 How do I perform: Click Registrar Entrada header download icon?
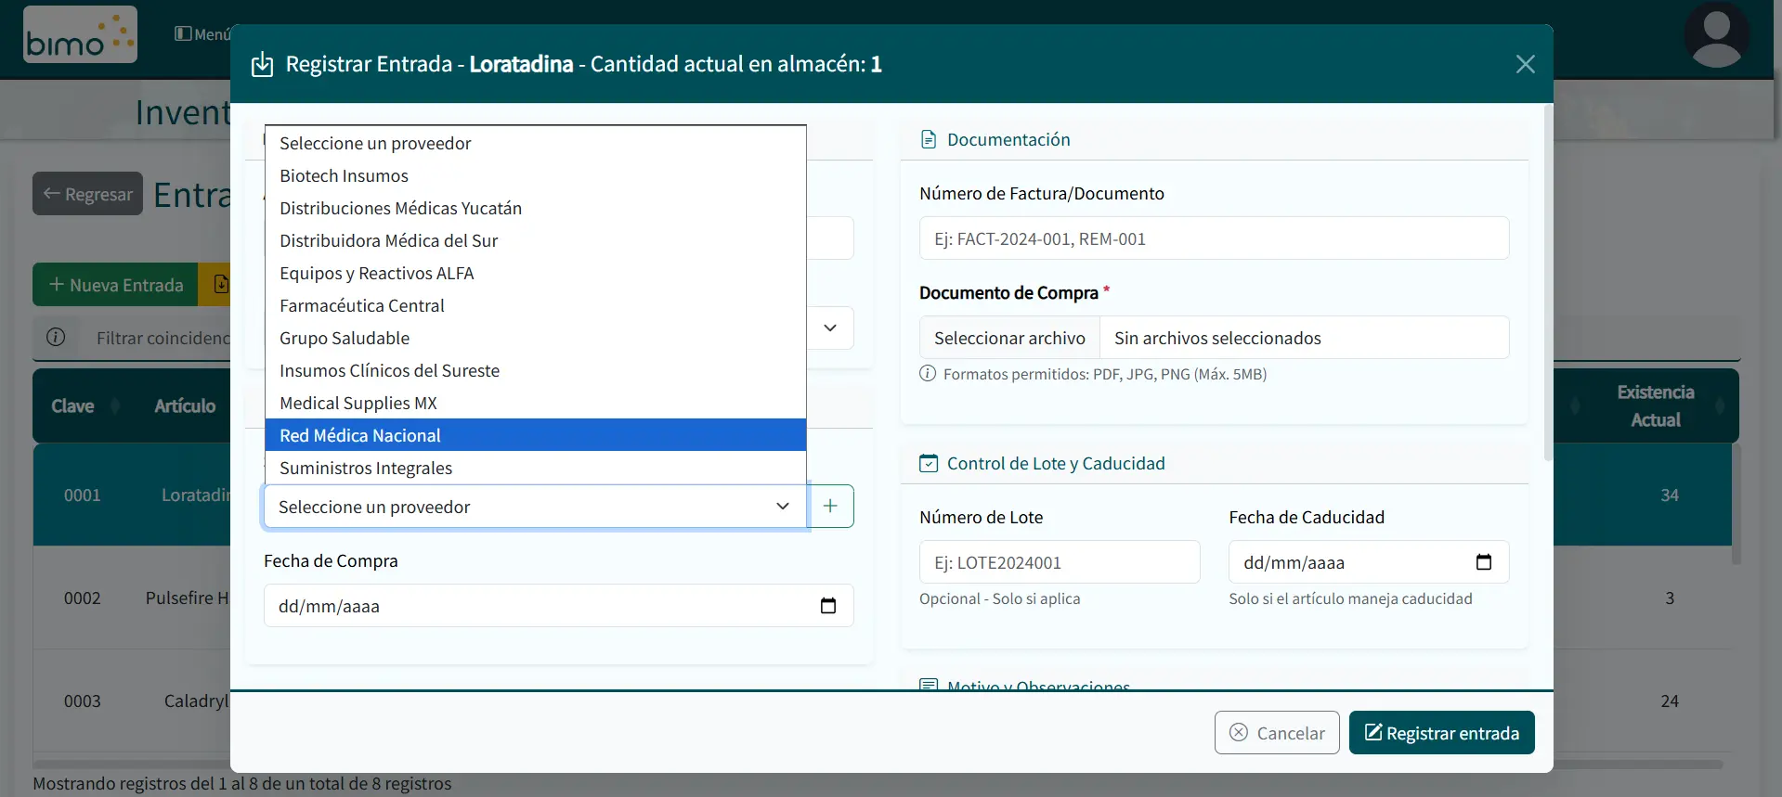pos(263,64)
